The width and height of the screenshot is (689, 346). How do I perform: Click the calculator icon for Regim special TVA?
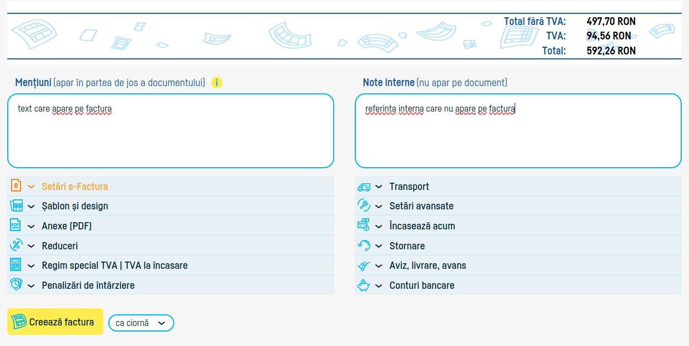point(16,265)
